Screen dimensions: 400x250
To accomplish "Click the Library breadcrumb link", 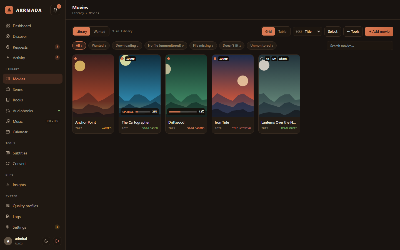I will click(x=78, y=13).
